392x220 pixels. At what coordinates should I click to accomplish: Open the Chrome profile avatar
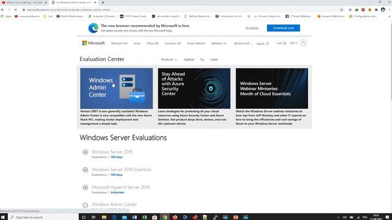pos(383,10)
